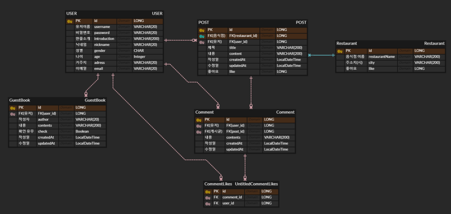The image size is (451, 214).
Task: Click the user_id column in CommentLikes table
Action: click(x=228, y=203)
